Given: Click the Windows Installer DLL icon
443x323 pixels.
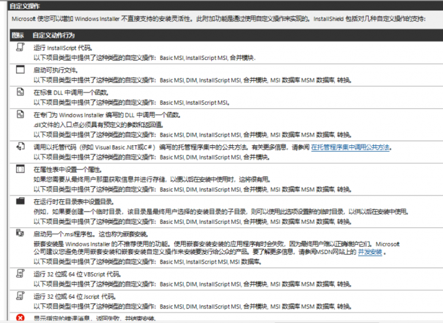Looking at the screenshot, I should point(20,114).
